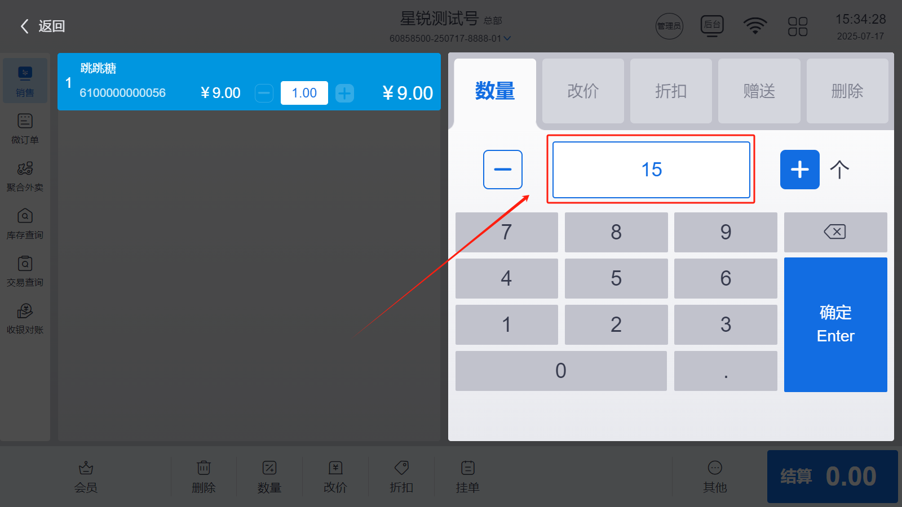
Task: Select the 会员 member crown icon
Action: tap(86, 468)
